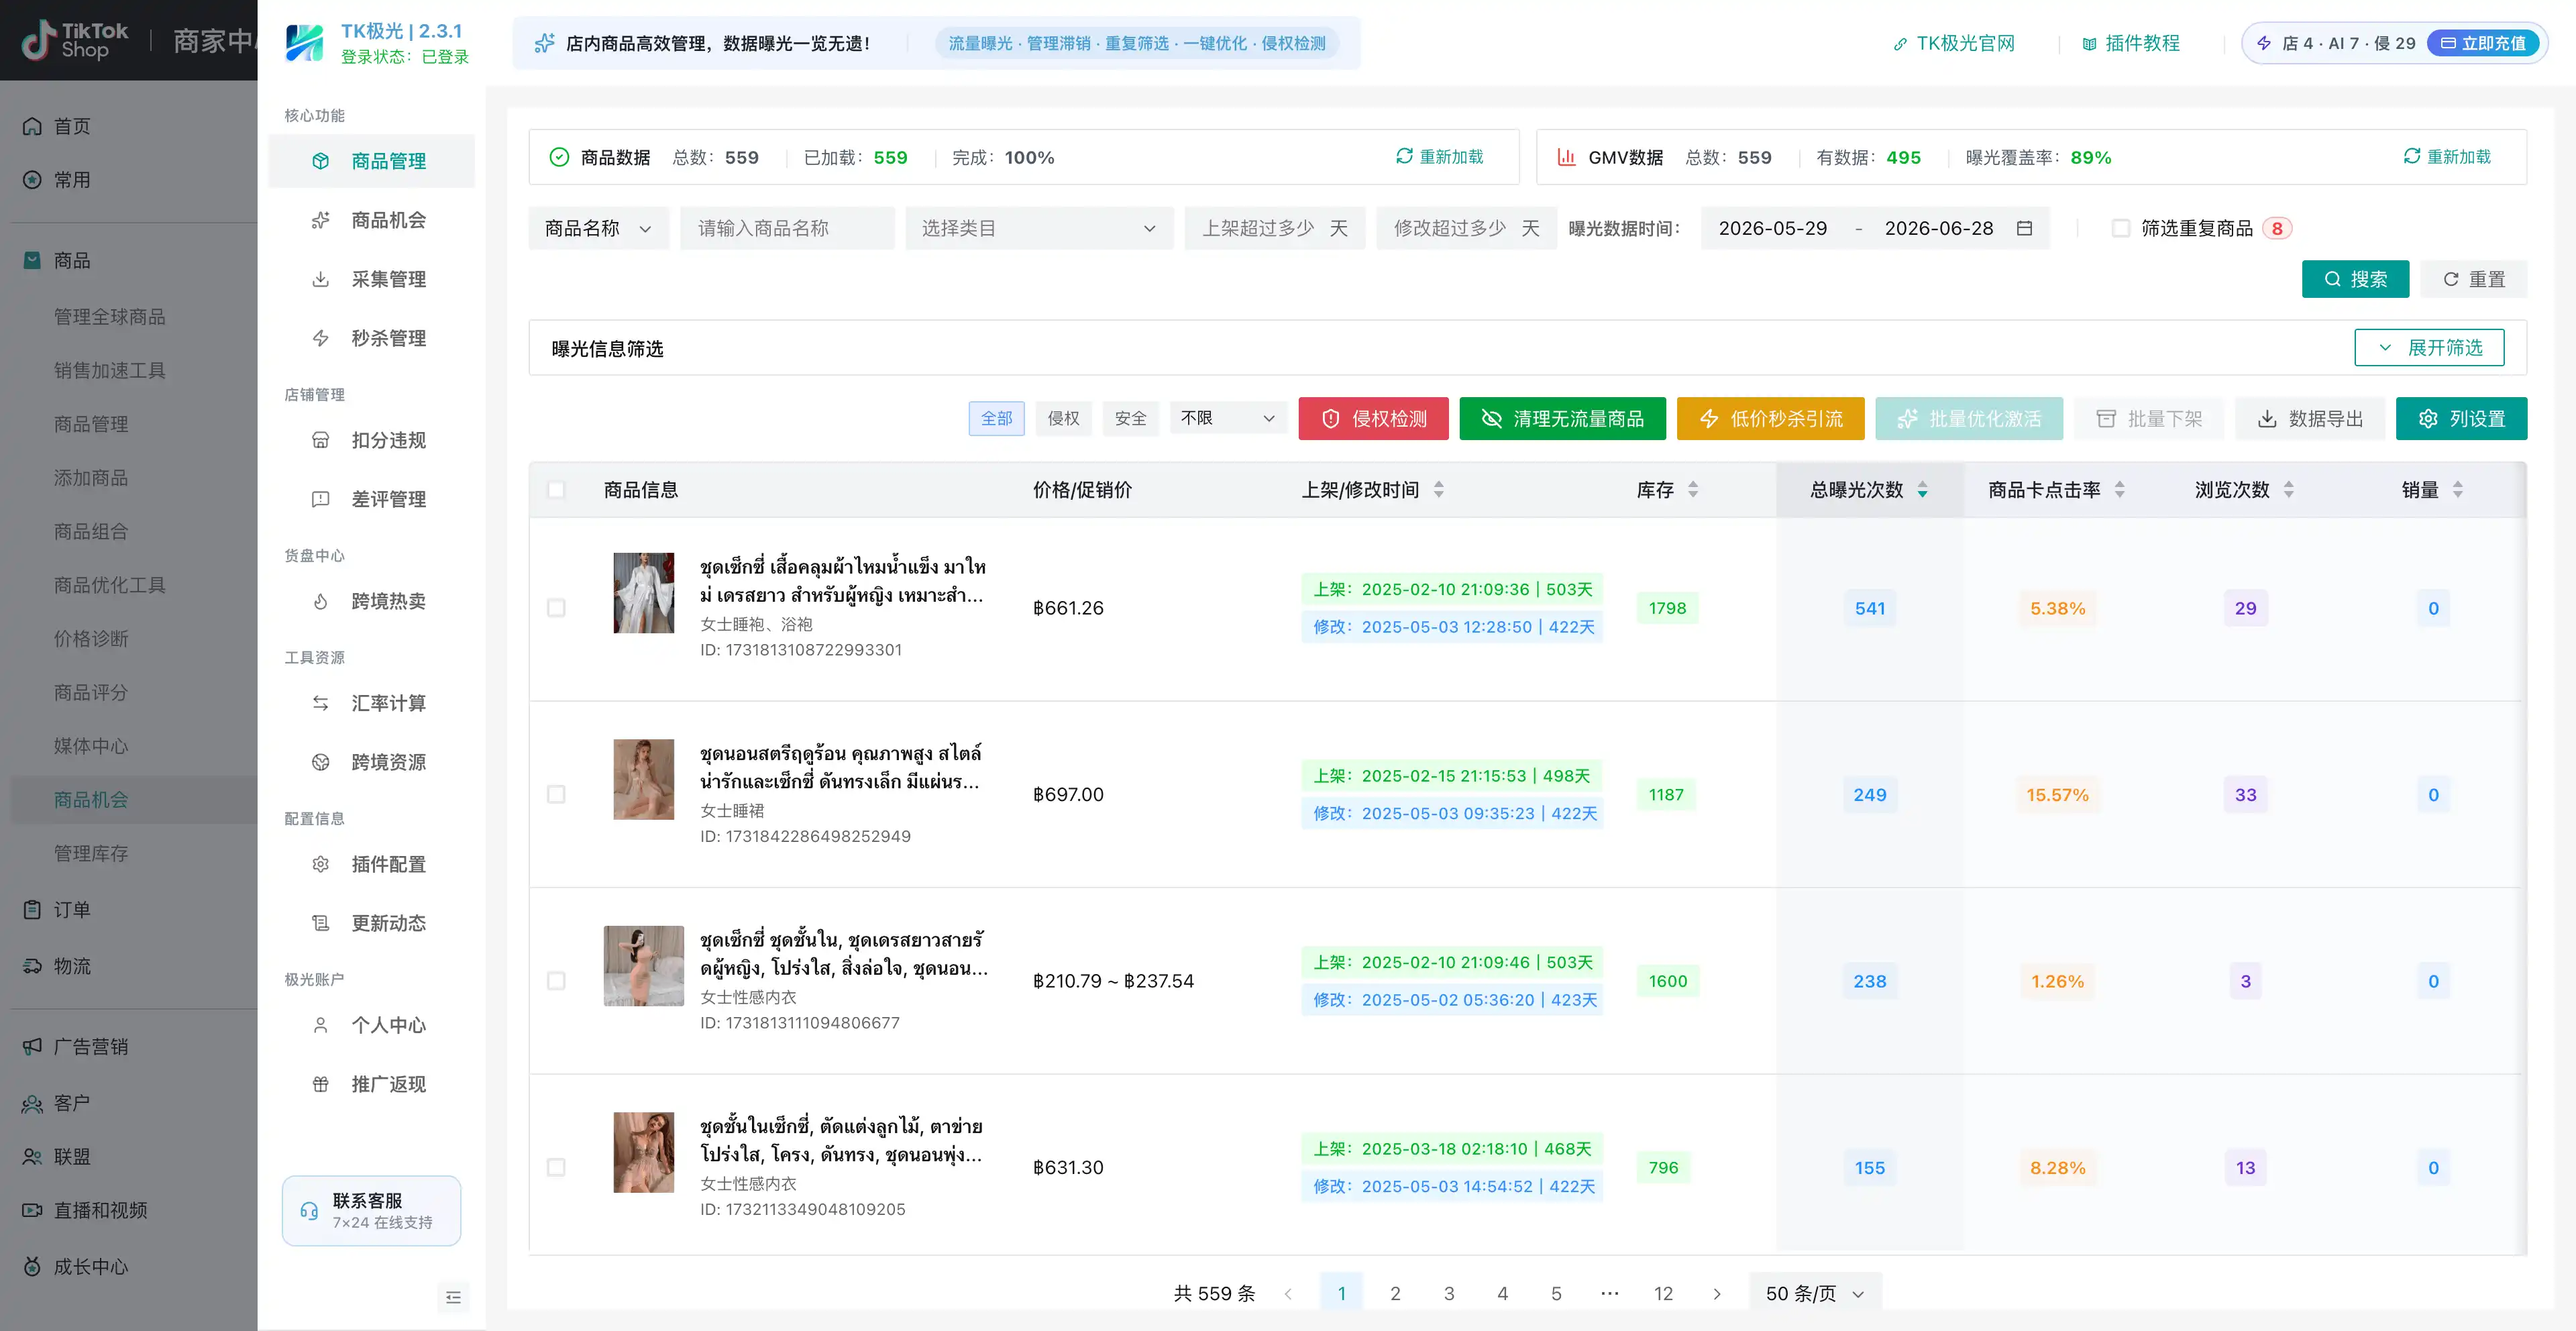2576x1331 pixels.
Task: Click the 客户 people icon
Action: coord(32,1104)
